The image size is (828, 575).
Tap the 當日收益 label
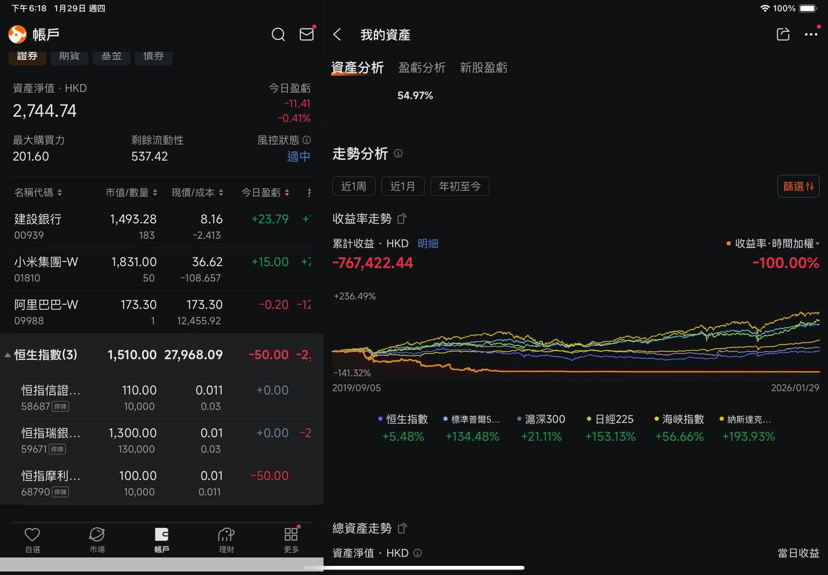[799, 553]
